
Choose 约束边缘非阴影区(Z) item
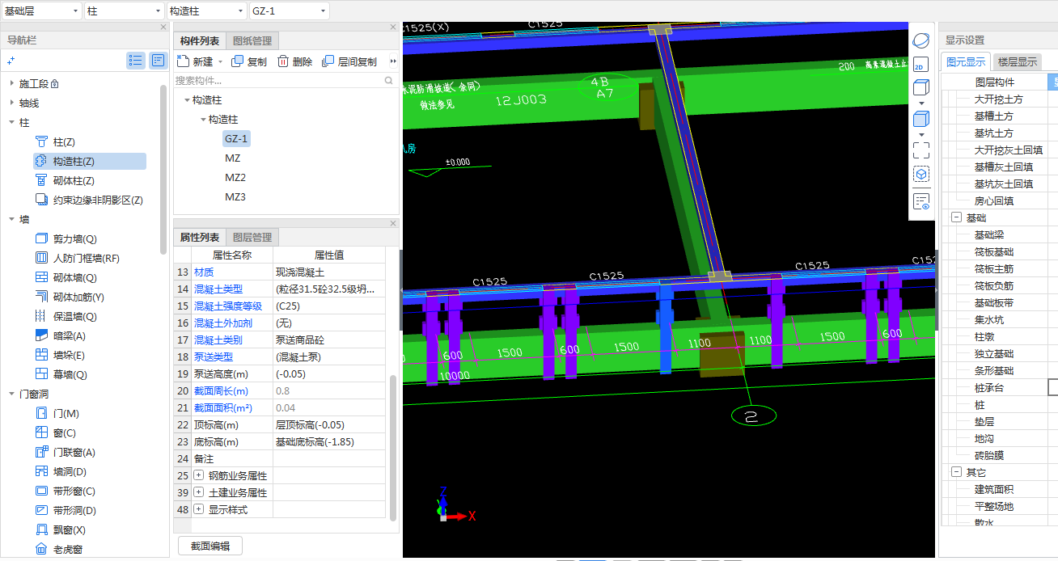click(x=88, y=200)
